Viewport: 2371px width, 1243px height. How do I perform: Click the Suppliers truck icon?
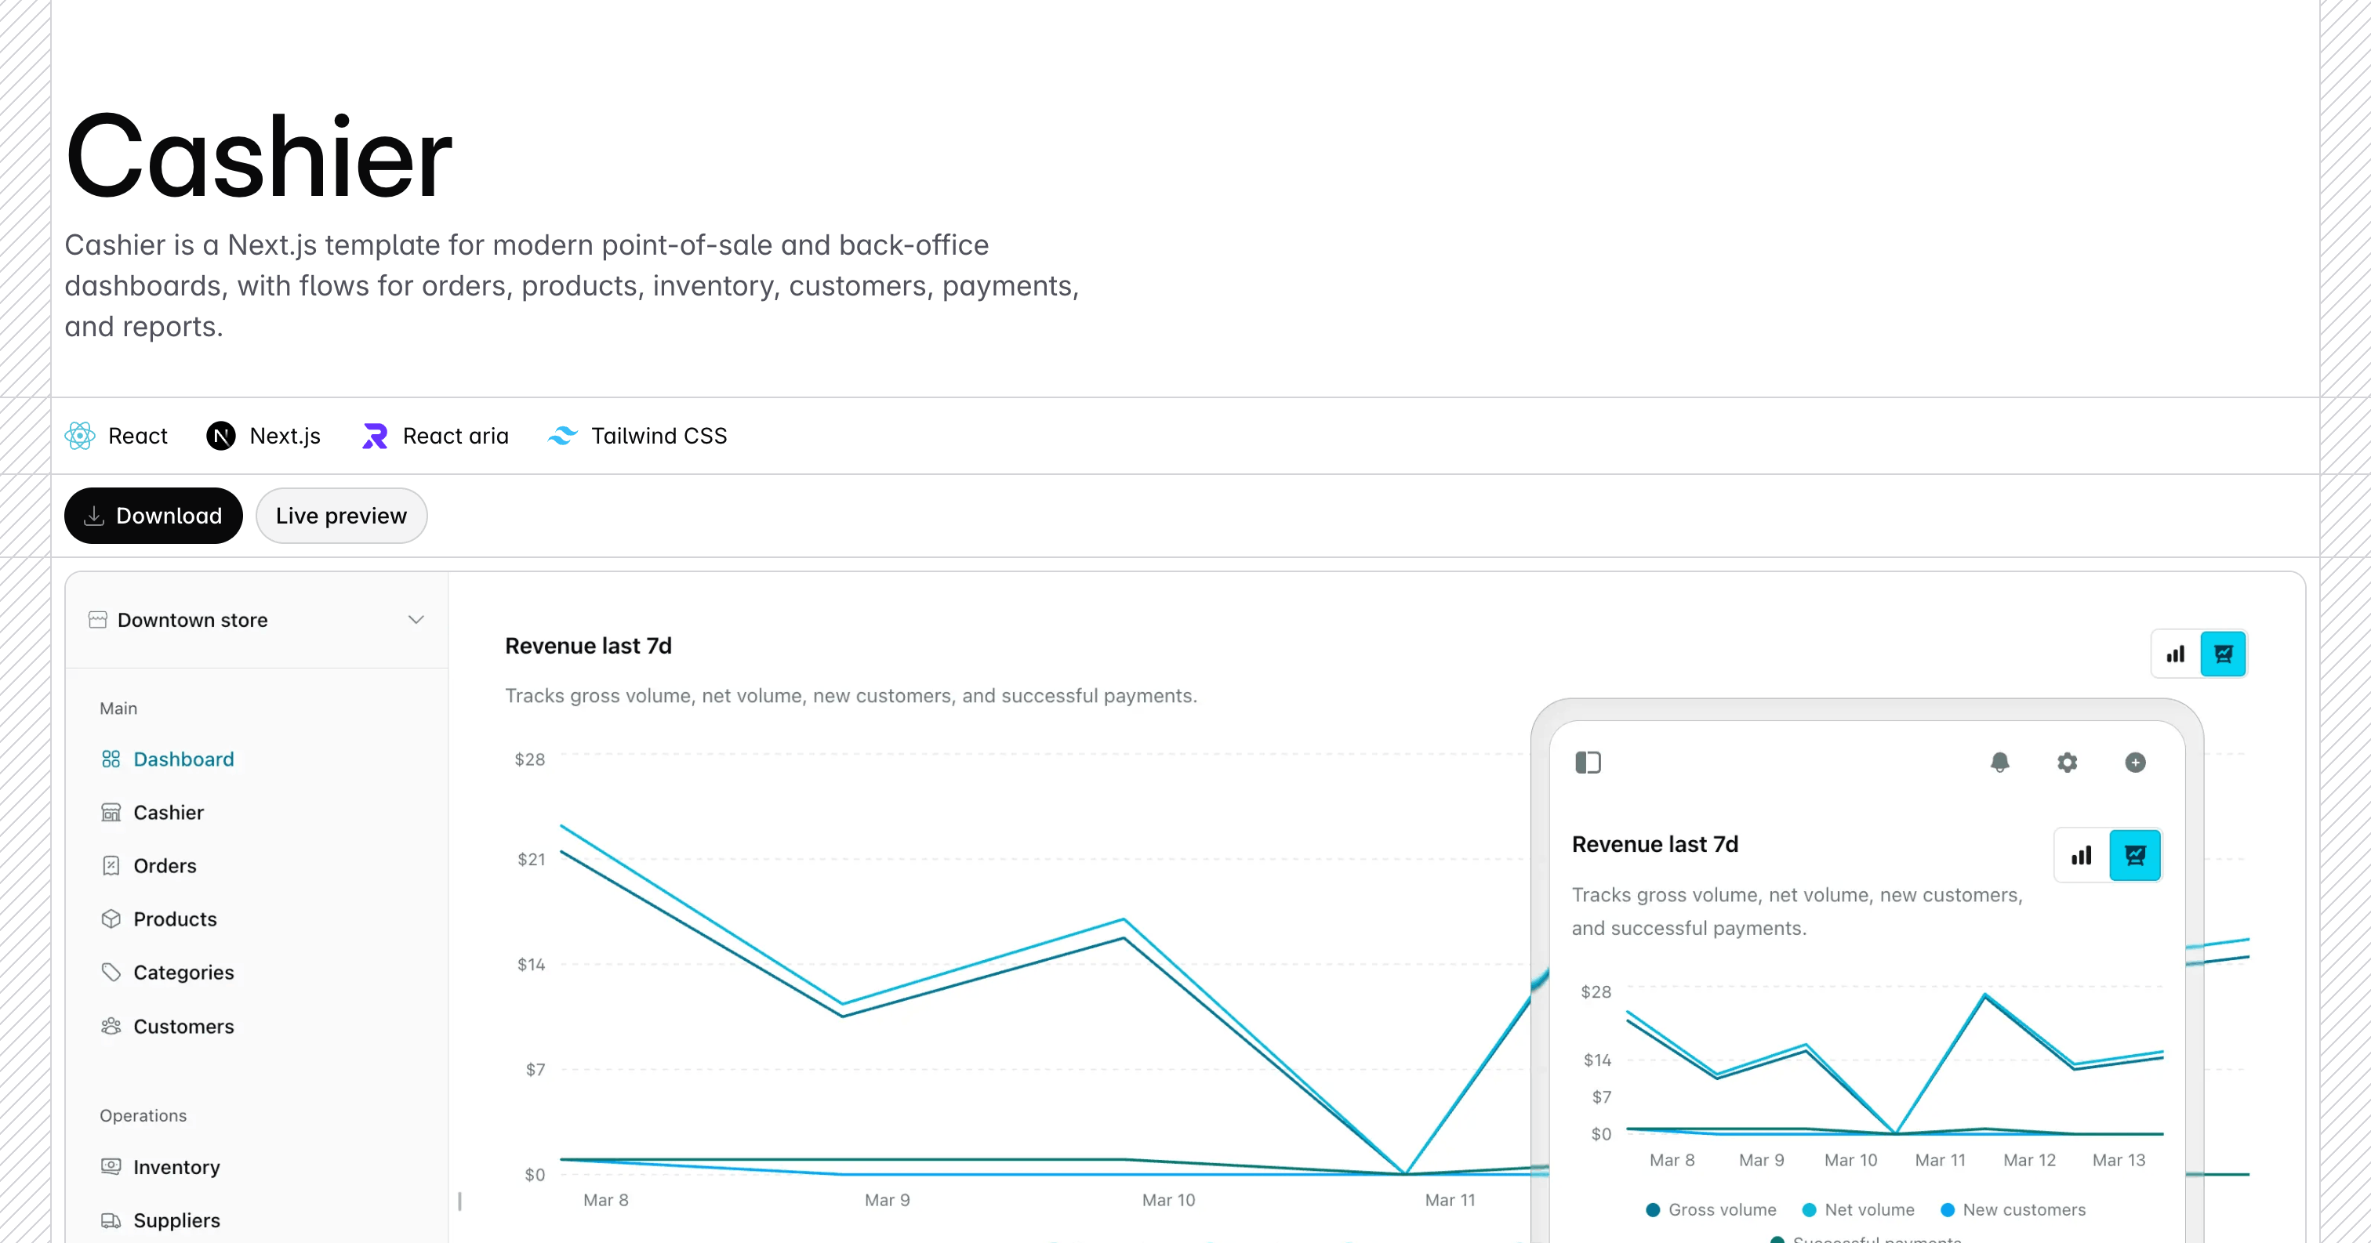tap(111, 1220)
